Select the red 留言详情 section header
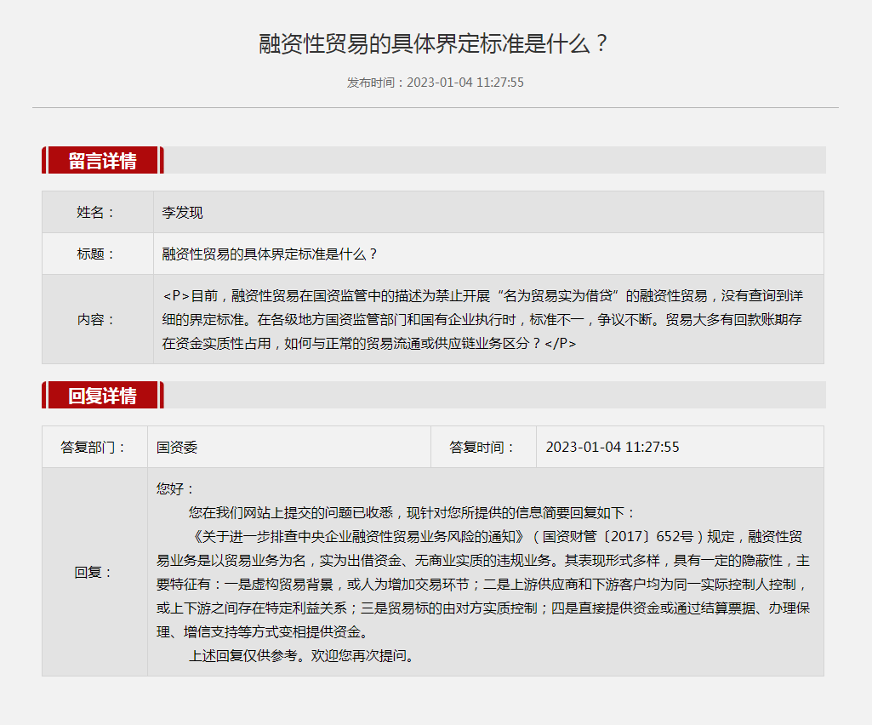 point(102,160)
